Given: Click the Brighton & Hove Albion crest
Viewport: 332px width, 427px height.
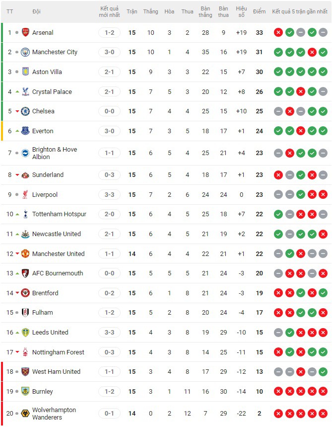Looking at the screenshot, I should point(25,153).
